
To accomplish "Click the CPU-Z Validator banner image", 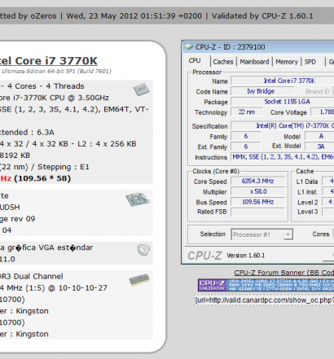I will point(266,285).
